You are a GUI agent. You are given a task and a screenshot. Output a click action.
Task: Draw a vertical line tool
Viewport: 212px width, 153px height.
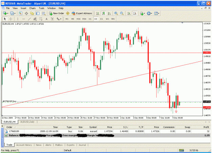pyautogui.click(x=18, y=19)
